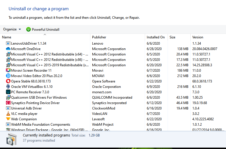This screenshot has width=226, height=149.
Task: Select the Microsoft OneDrive entry
Action: click(26, 49)
